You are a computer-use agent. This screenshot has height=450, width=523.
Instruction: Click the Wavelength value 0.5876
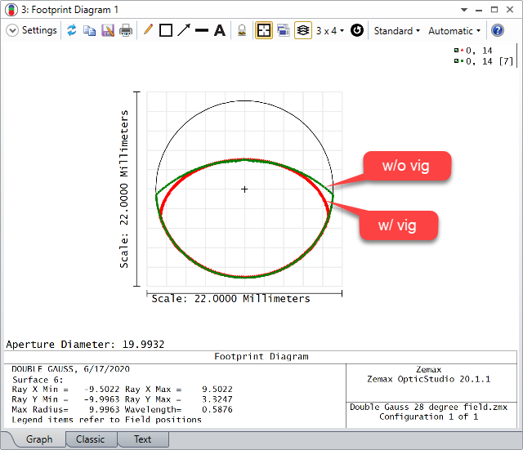click(x=217, y=409)
